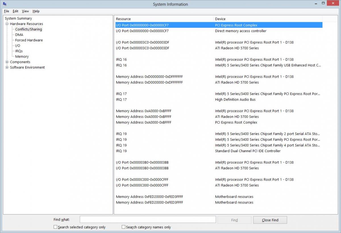Screen dimensions: 341x233
Task: Click Memory Address 0xA0000 PCI Express Root Complex
Action: coord(219,122)
